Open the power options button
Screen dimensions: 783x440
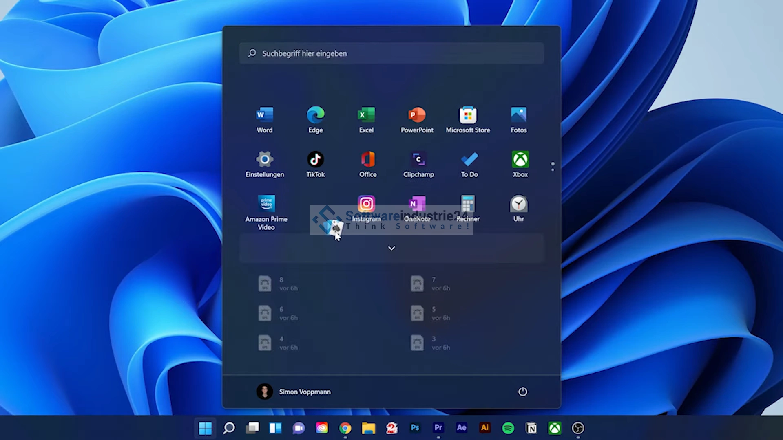tap(522, 392)
